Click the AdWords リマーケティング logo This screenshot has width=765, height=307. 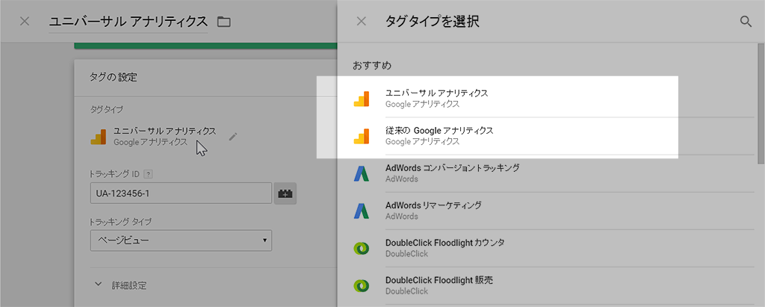[x=362, y=211]
